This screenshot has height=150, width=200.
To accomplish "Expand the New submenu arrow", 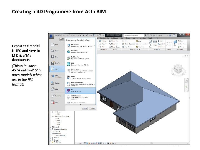I will tap(64, 45).
